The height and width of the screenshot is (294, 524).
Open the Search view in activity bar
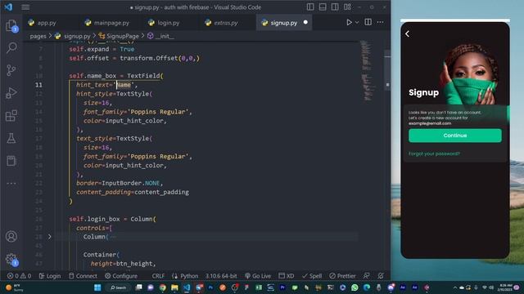tap(11, 47)
